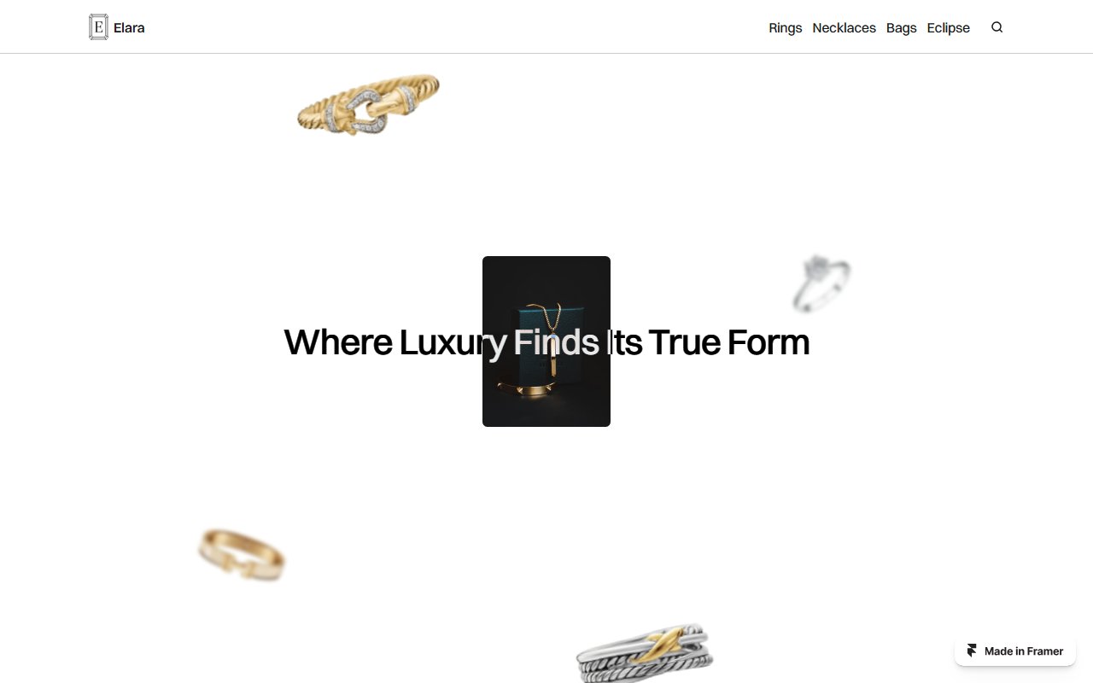Screen dimensions: 1093x683
Task: Visit the Eclipse collection link
Action: (x=948, y=27)
